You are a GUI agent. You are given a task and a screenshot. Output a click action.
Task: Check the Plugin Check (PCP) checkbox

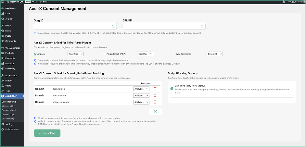tap(105, 54)
